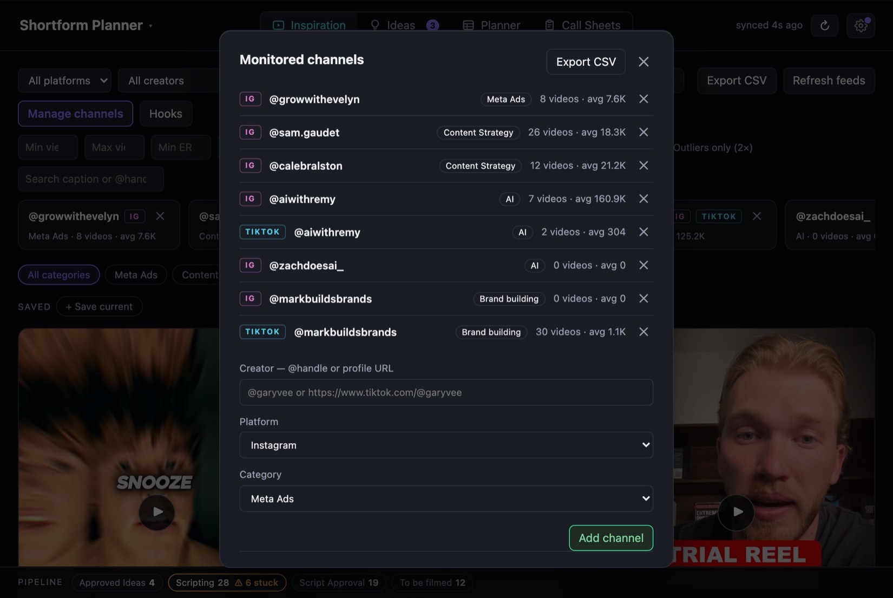Click the warning icon for 6 stuck
Viewport: 893px width, 598px height.
point(238,583)
